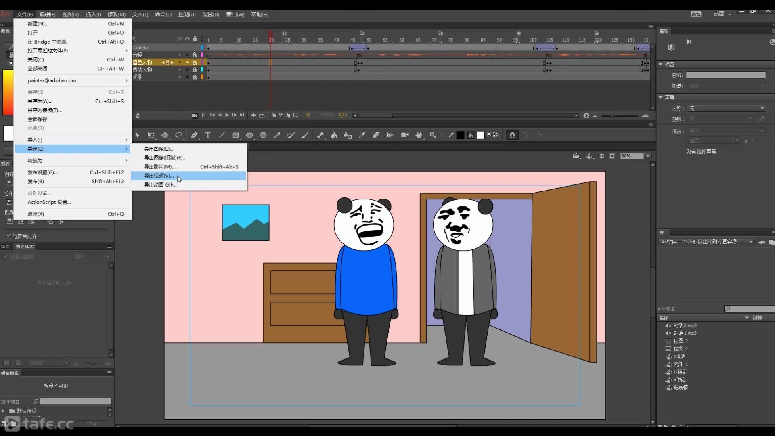Click the delete layer trash icon

point(138,116)
